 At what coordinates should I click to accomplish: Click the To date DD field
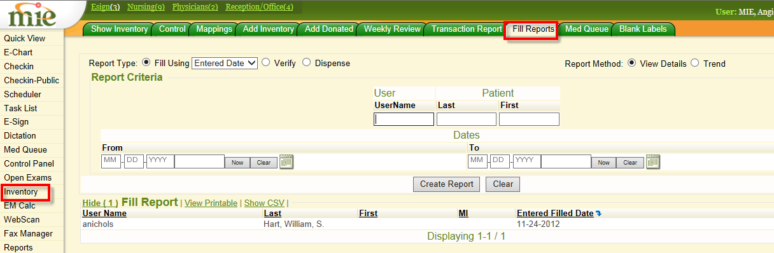coord(500,161)
